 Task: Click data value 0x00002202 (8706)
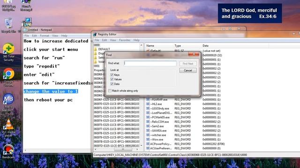pyautogui.click(x=214, y=144)
